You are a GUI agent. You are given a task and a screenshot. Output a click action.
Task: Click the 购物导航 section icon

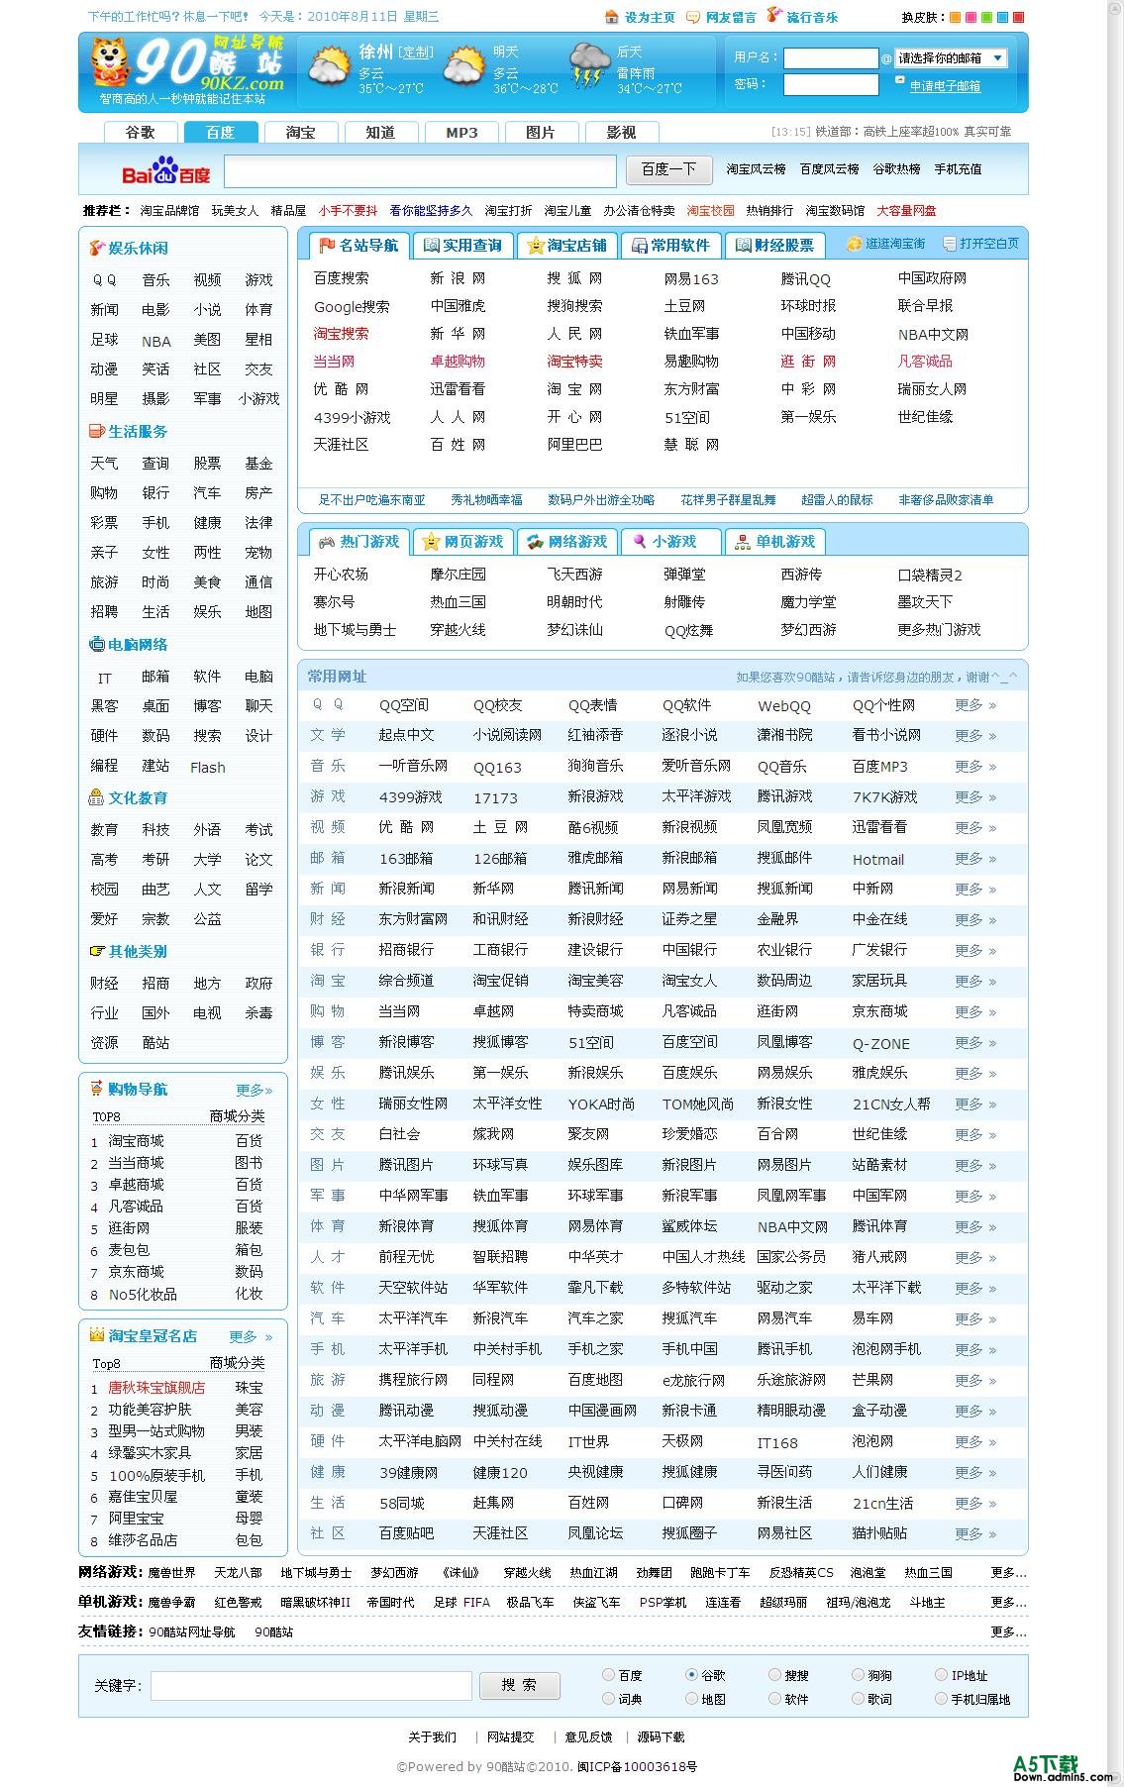click(97, 1089)
